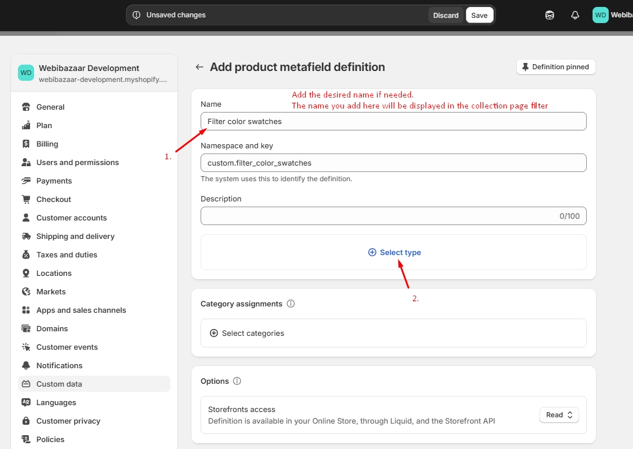Open Apps and sales channels settings
633x449 pixels.
click(x=81, y=310)
